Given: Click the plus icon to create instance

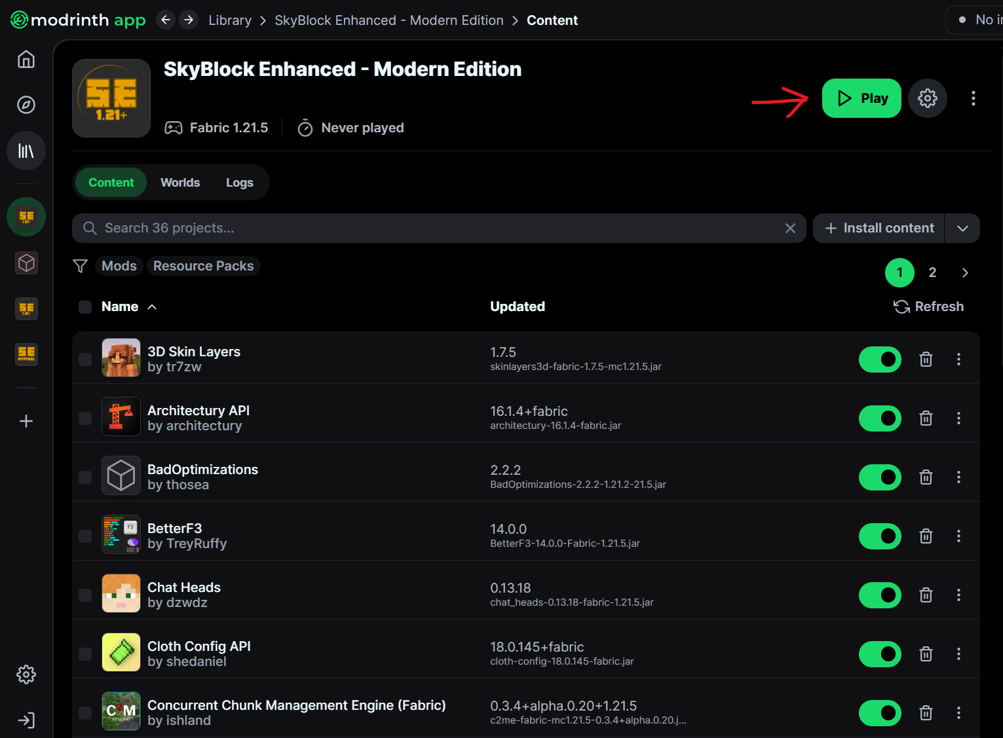Looking at the screenshot, I should pos(26,421).
